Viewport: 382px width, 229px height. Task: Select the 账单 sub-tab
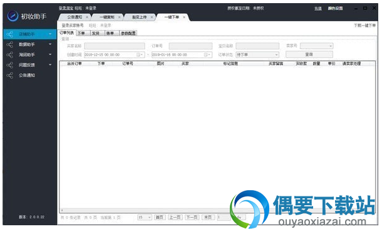click(x=112, y=33)
